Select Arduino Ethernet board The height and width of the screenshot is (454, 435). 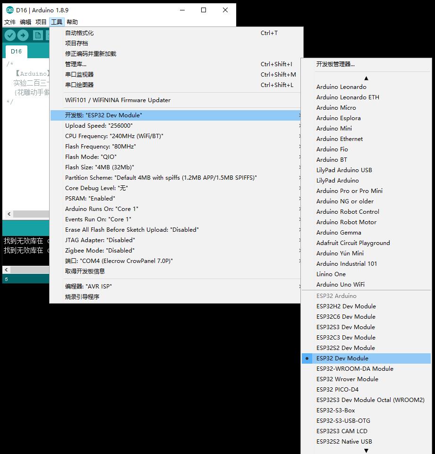point(366,139)
